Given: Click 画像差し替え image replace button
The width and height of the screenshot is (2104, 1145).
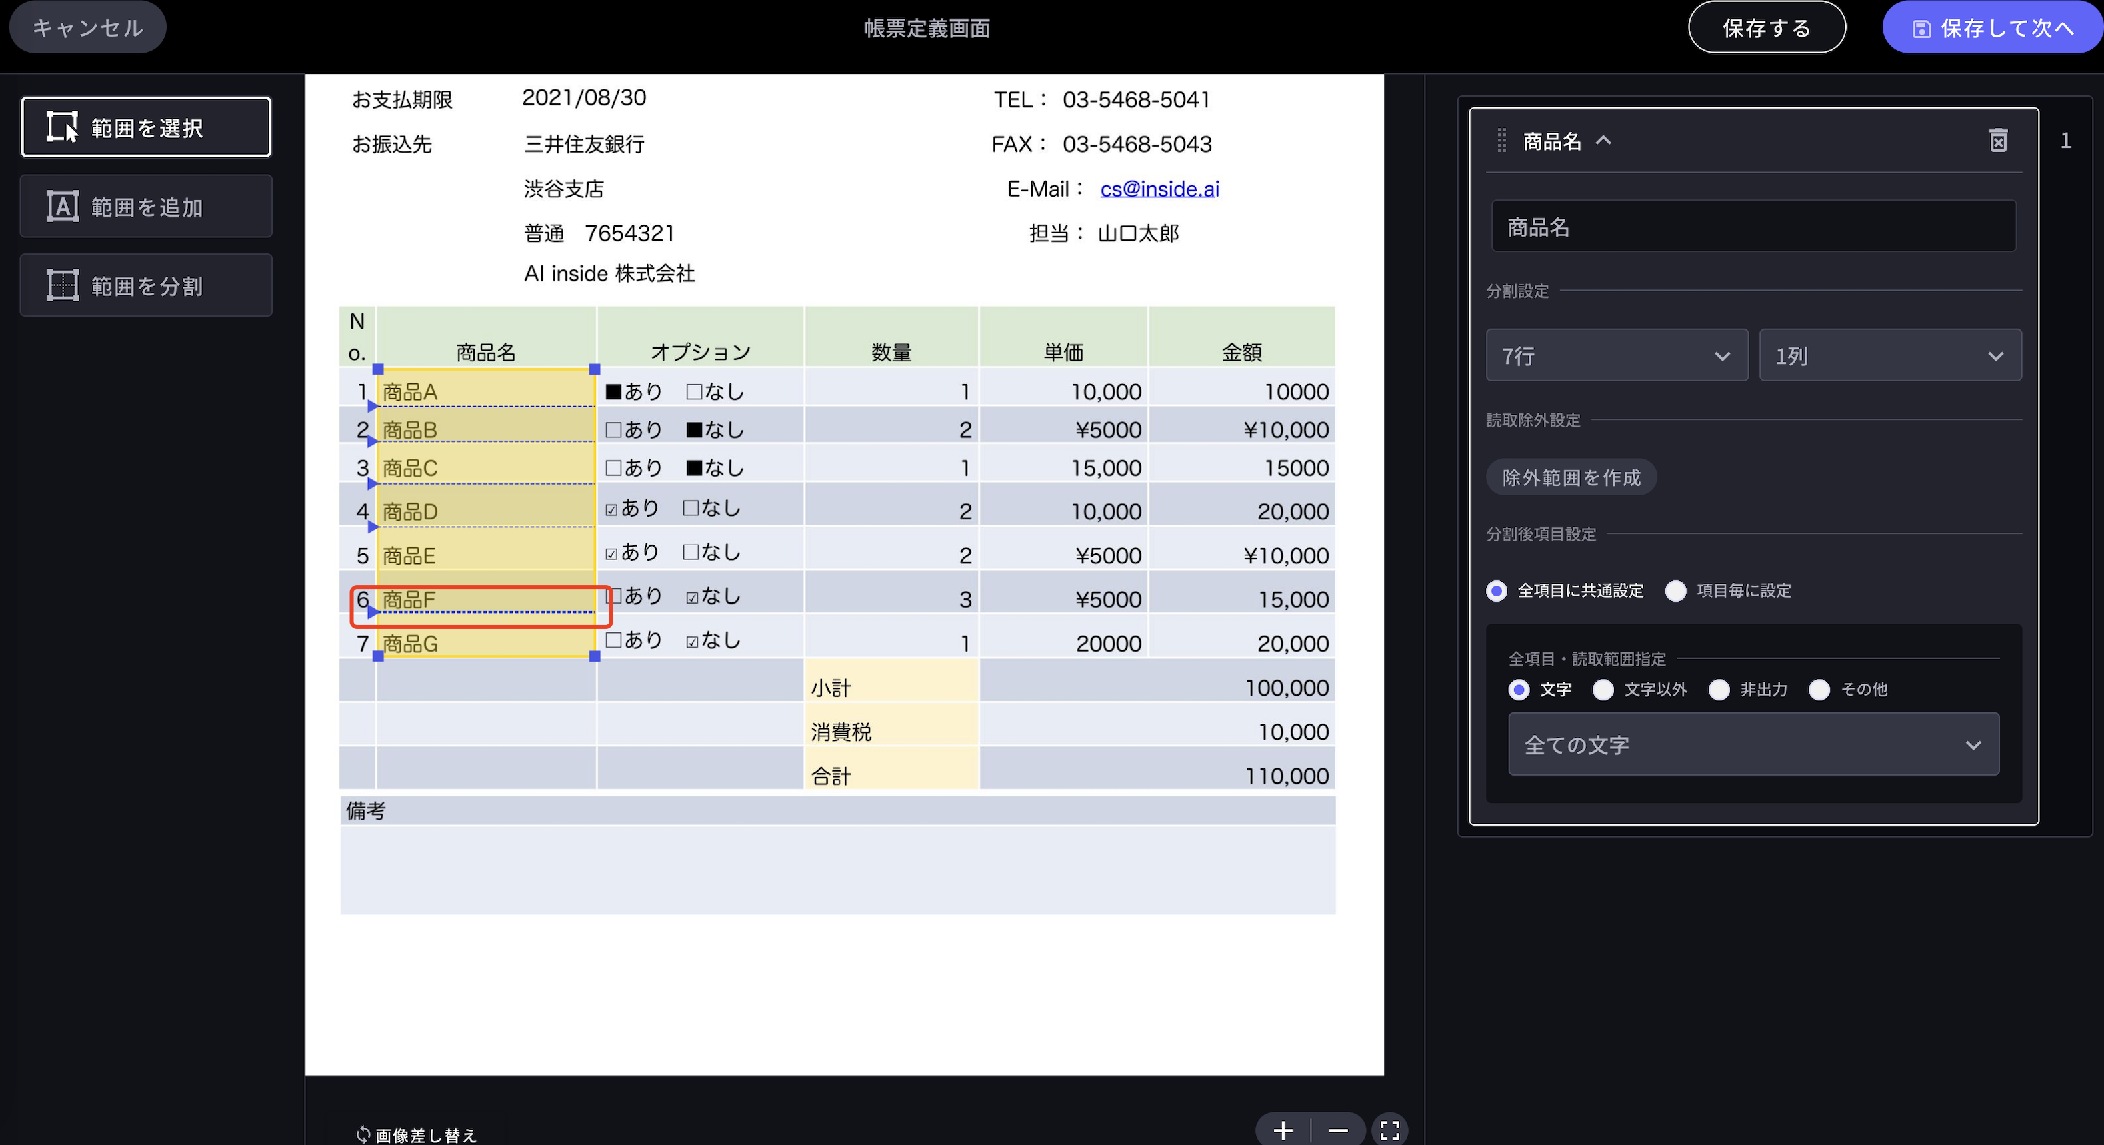Looking at the screenshot, I should (x=417, y=1134).
